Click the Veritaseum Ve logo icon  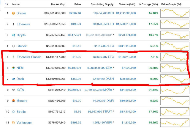tap(13, 123)
